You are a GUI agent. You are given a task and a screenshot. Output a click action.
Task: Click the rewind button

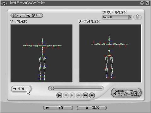[79, 95]
